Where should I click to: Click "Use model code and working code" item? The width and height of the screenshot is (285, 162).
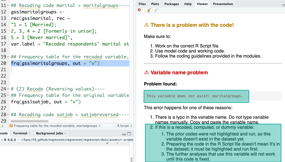tap(190, 51)
